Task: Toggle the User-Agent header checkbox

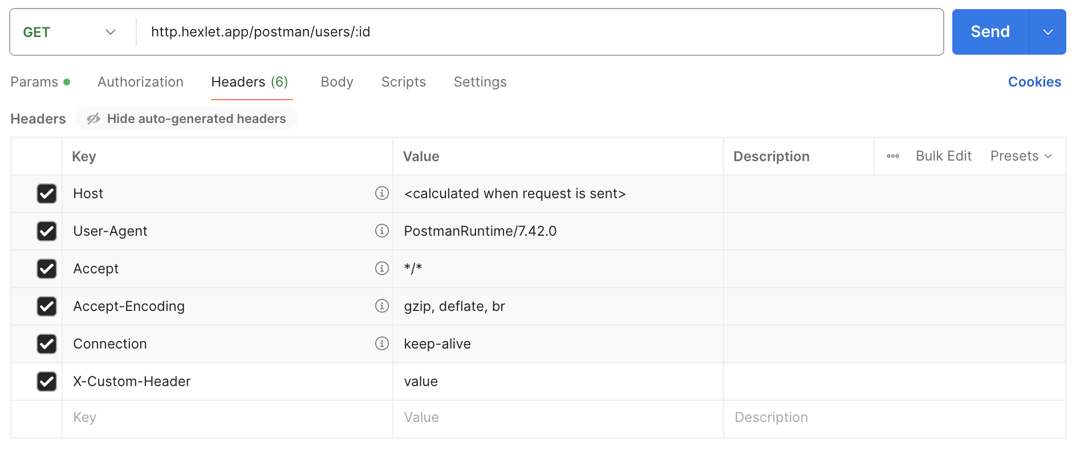Action: click(47, 231)
